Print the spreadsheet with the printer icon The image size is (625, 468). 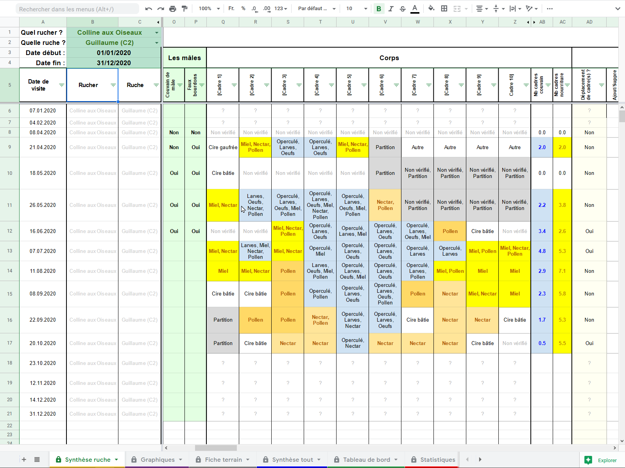pos(172,9)
